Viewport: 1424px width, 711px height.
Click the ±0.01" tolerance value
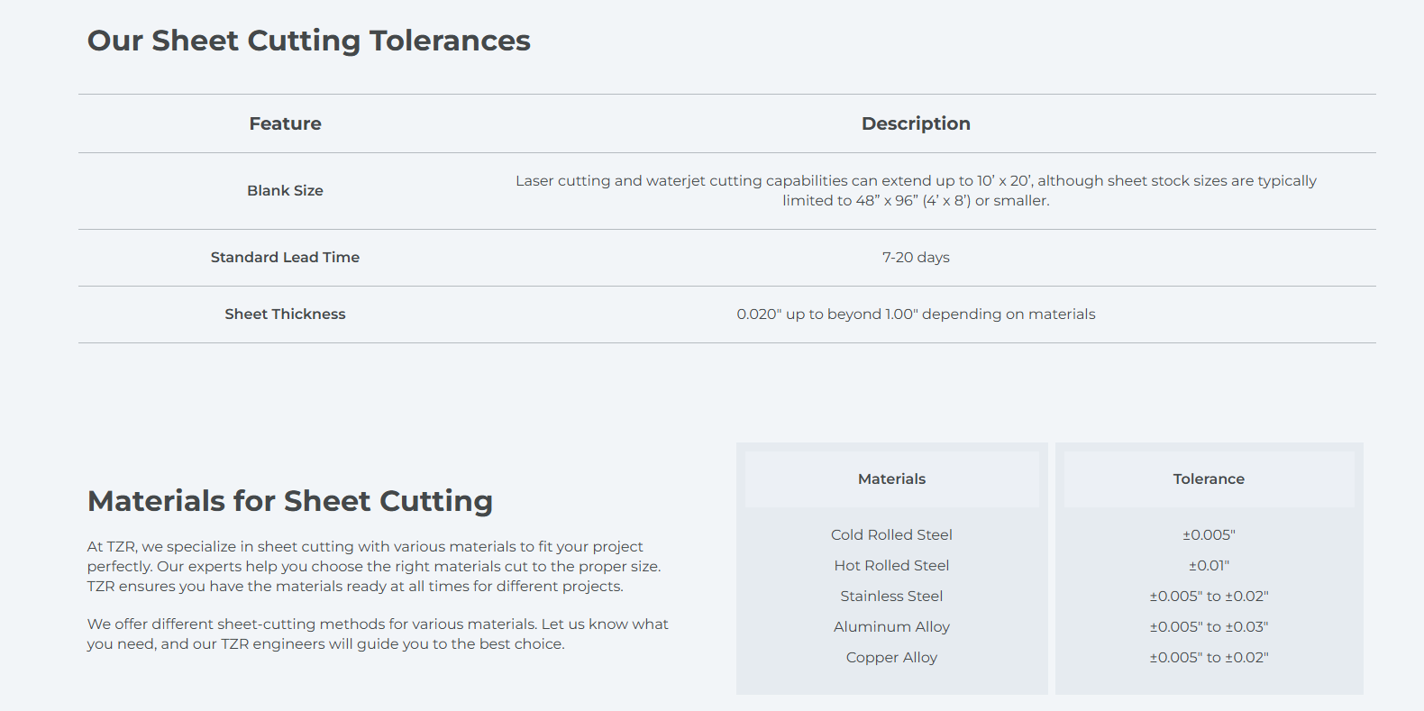[1209, 565]
